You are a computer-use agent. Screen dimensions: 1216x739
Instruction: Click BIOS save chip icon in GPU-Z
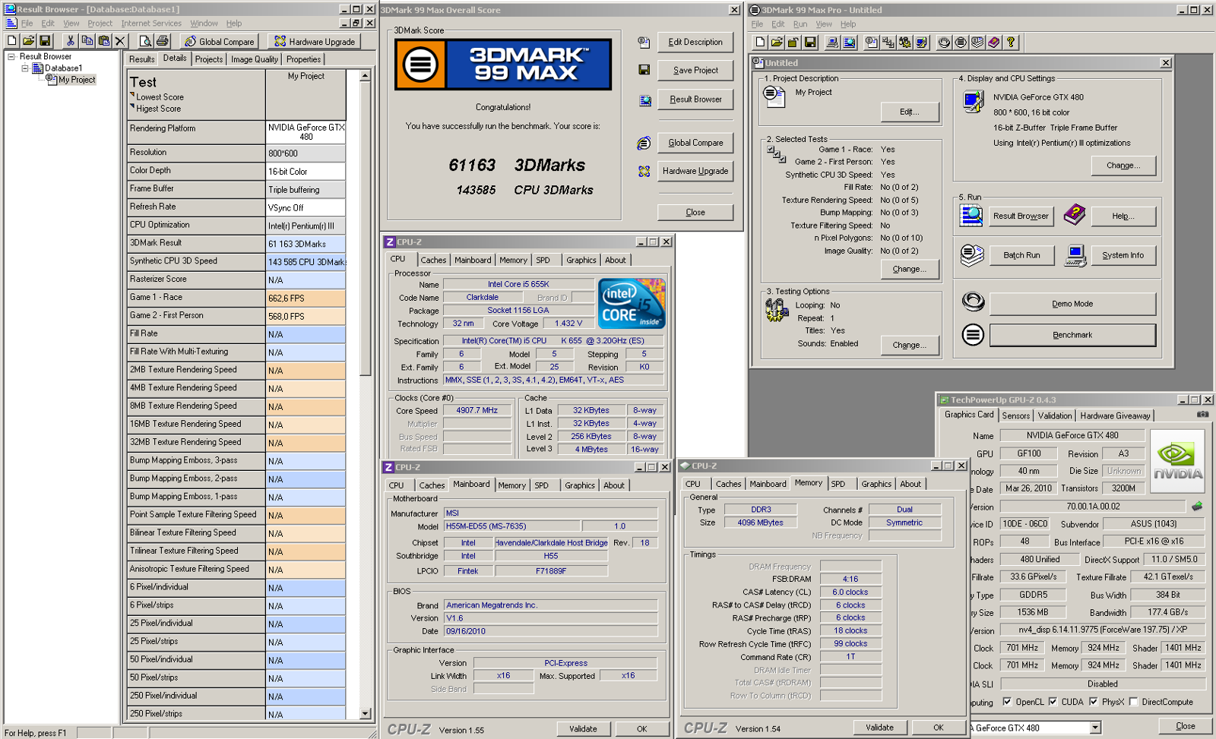point(1197,506)
